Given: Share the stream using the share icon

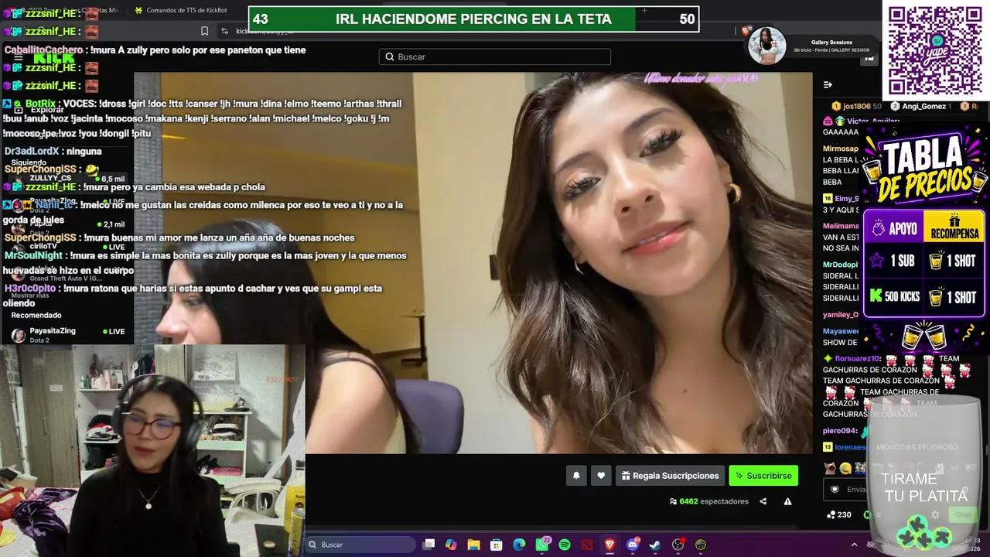Looking at the screenshot, I should point(763,501).
